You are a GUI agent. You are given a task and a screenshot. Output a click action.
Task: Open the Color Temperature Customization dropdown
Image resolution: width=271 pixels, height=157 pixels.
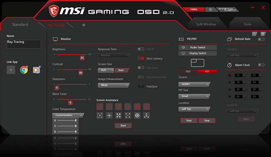[x=68, y=115]
